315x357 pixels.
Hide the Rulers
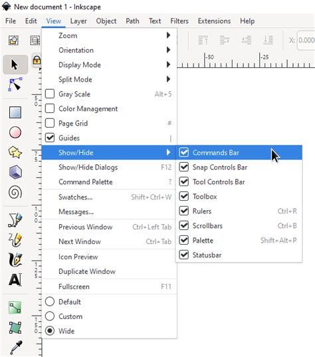point(183,211)
